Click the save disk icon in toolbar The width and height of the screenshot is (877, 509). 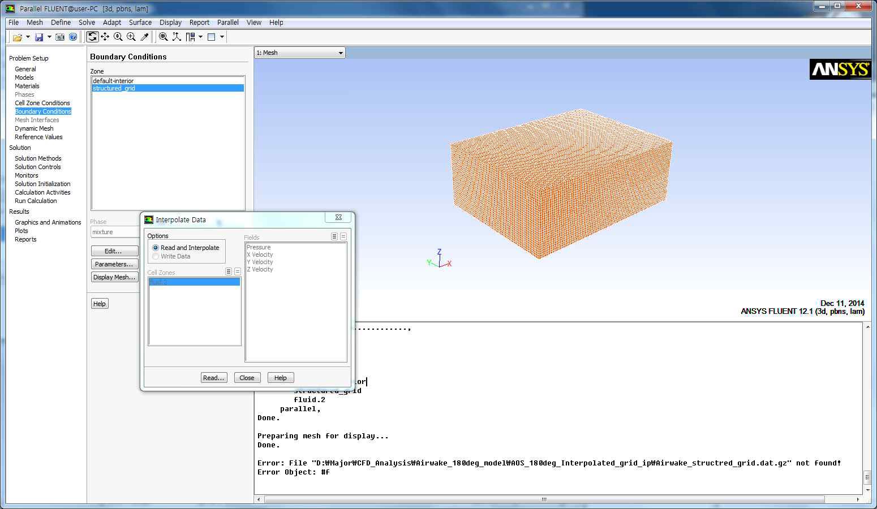click(39, 37)
